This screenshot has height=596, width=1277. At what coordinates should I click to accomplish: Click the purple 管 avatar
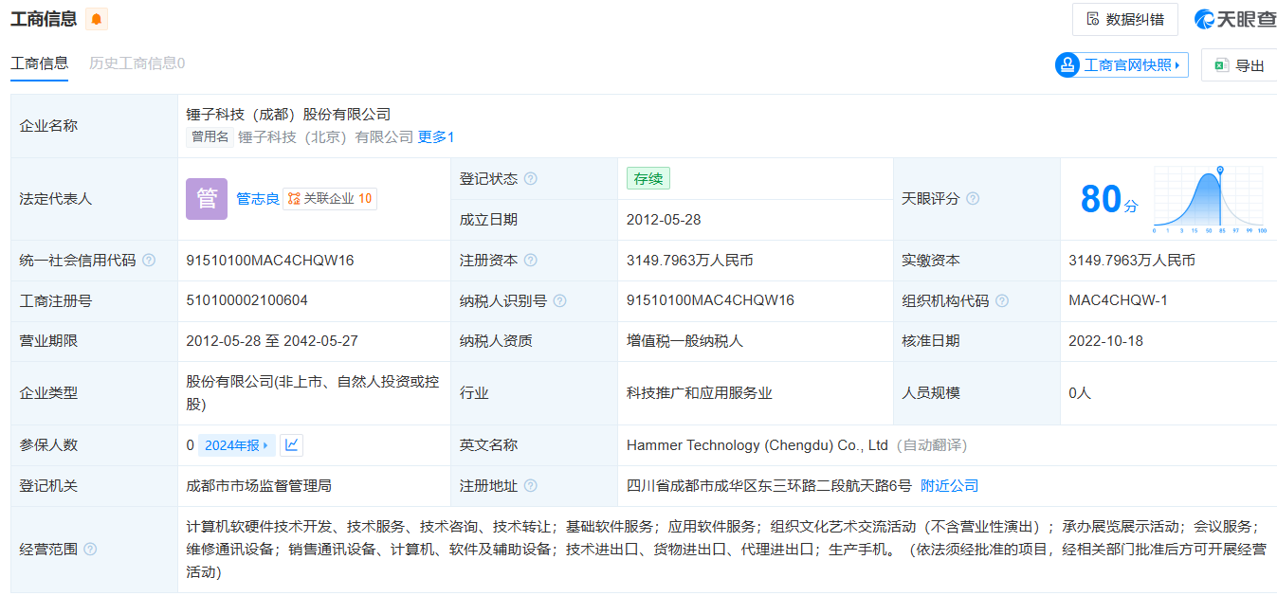coord(206,199)
